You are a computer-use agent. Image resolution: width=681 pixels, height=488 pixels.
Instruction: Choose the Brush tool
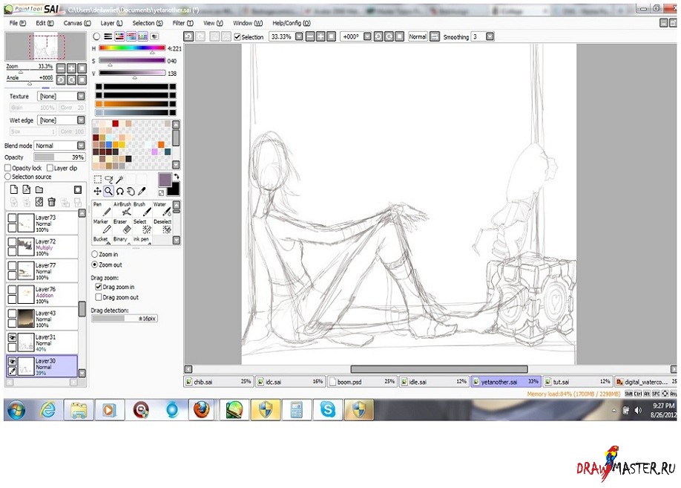pos(142,209)
